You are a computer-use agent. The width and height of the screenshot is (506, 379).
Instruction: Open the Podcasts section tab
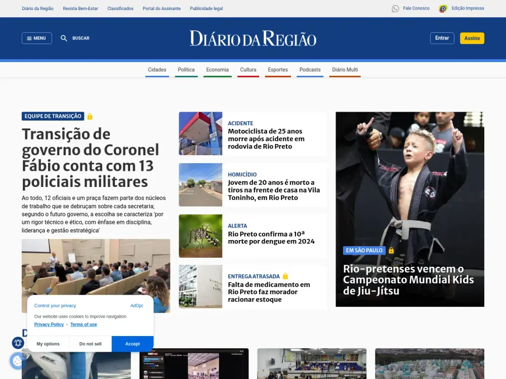click(x=310, y=70)
